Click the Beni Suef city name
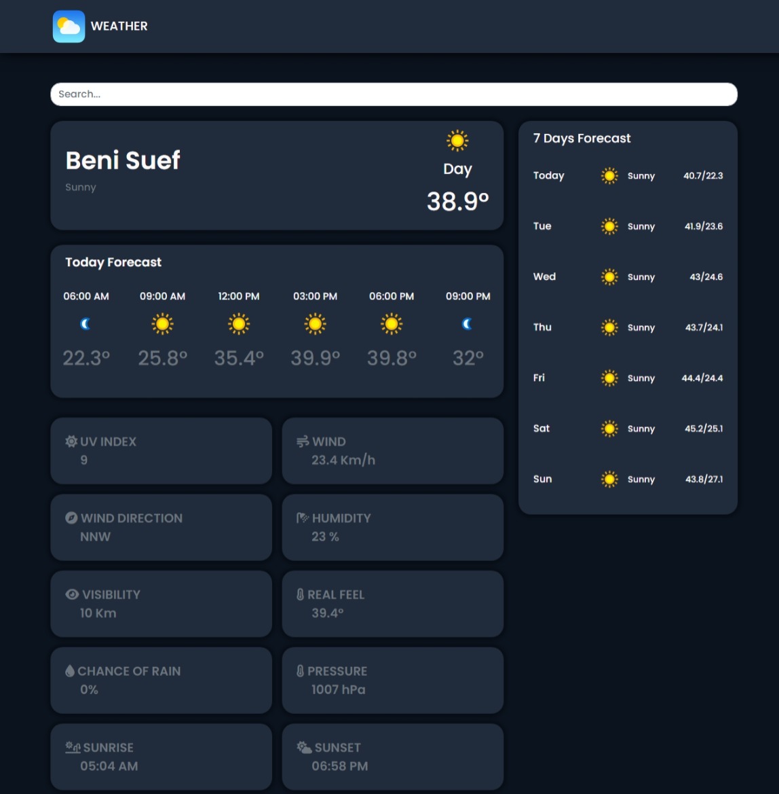The width and height of the screenshot is (779, 794). pyautogui.click(x=123, y=160)
